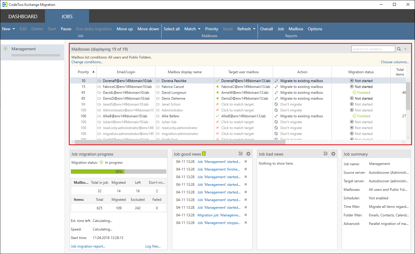Click the 56% migration progress bar
415x254 pixels.
click(118, 171)
